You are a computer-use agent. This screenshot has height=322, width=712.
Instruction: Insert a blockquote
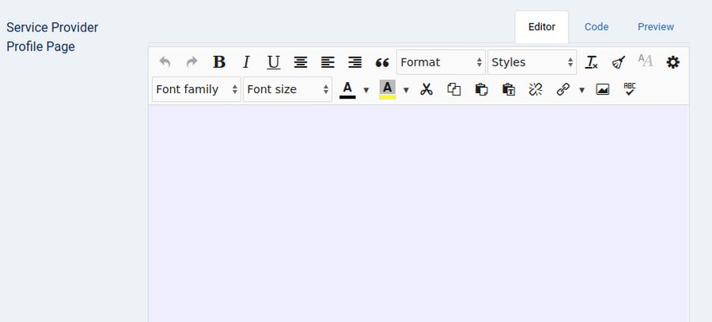pos(382,62)
